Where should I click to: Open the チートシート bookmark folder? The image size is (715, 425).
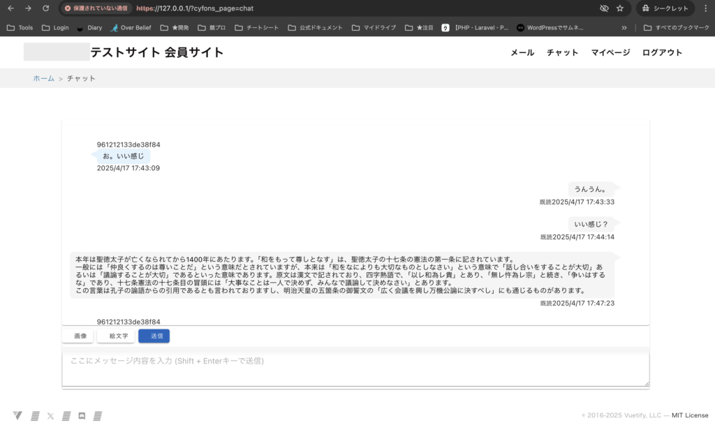click(258, 28)
